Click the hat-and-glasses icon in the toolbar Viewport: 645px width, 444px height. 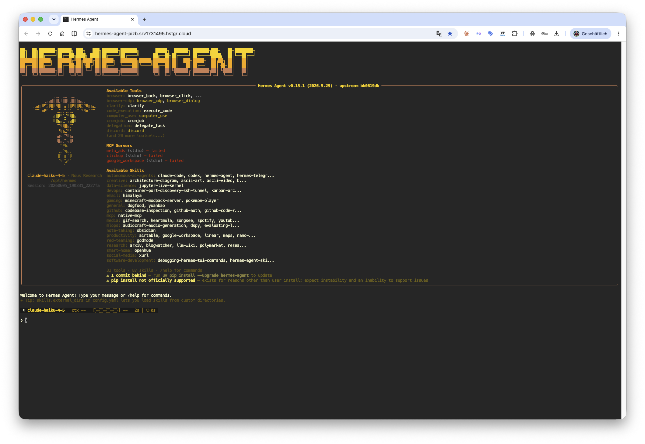[533, 34]
